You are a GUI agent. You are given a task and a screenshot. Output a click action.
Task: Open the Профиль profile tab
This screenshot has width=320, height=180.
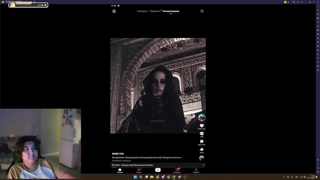(196, 170)
